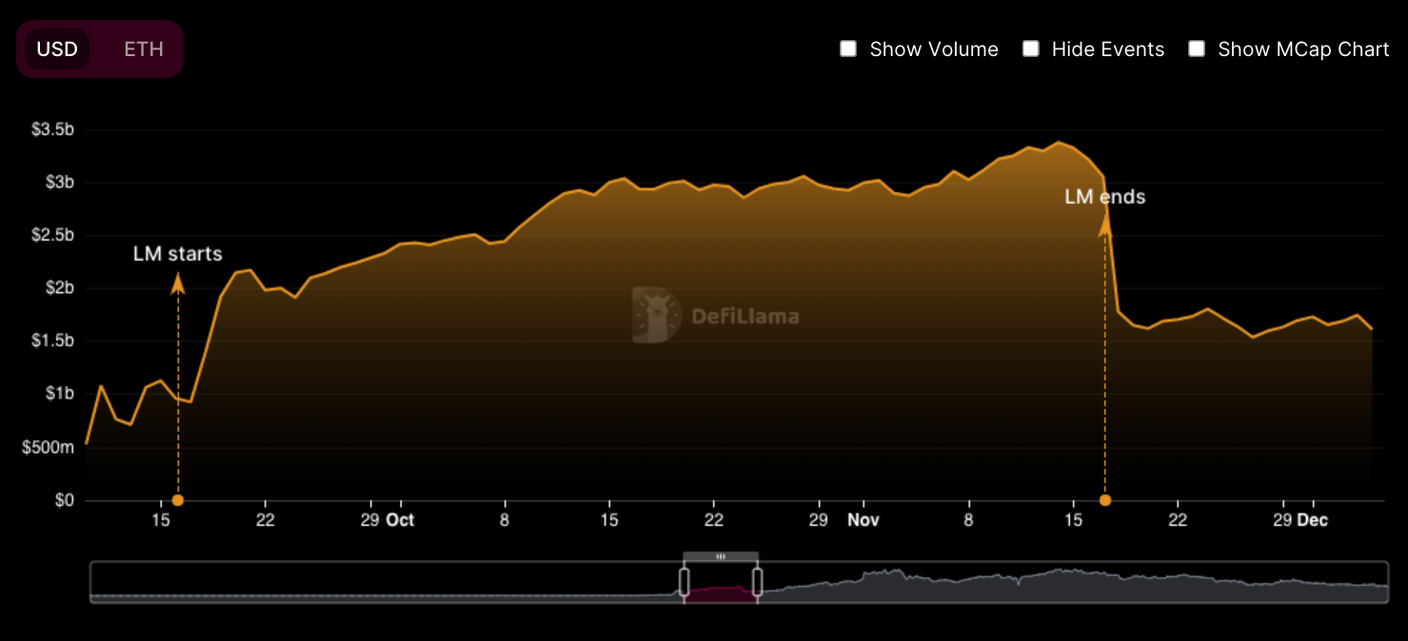Grab the left range selector handle
The image size is (1408, 641).
684,582
